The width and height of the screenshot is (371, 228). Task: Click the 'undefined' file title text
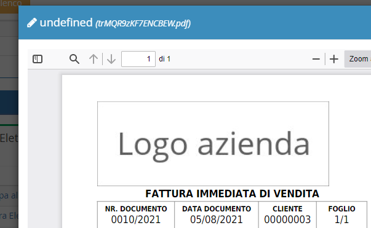66,23
